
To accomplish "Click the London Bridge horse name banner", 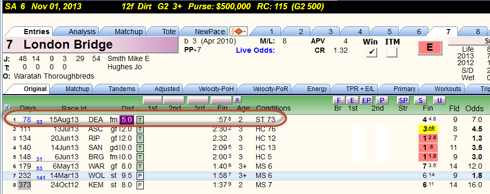I will pos(91,44).
